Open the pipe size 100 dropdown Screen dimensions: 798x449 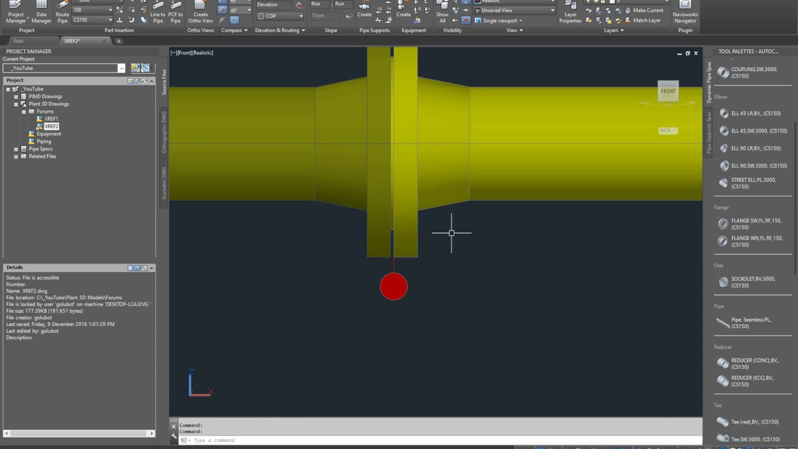[110, 10]
